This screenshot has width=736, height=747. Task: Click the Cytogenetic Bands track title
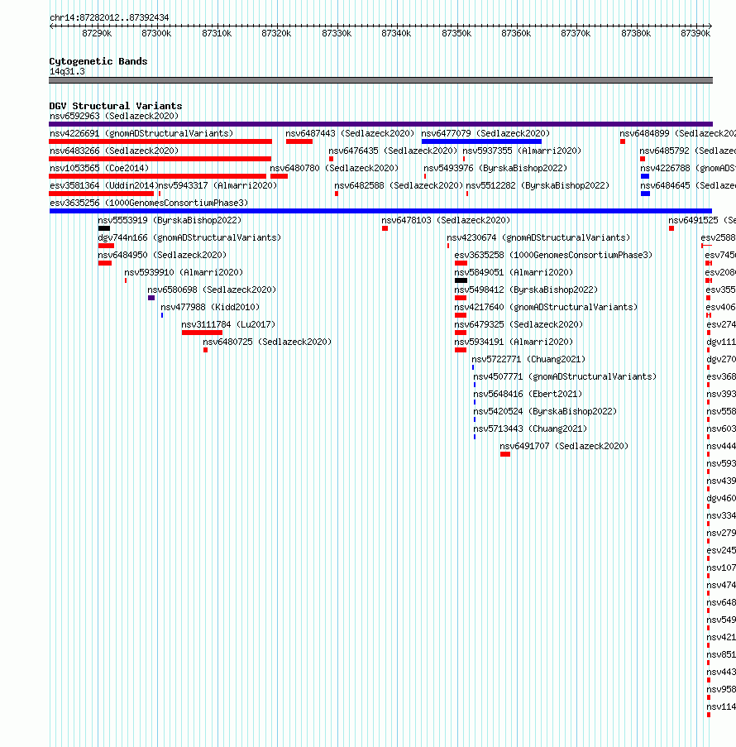tap(98, 61)
